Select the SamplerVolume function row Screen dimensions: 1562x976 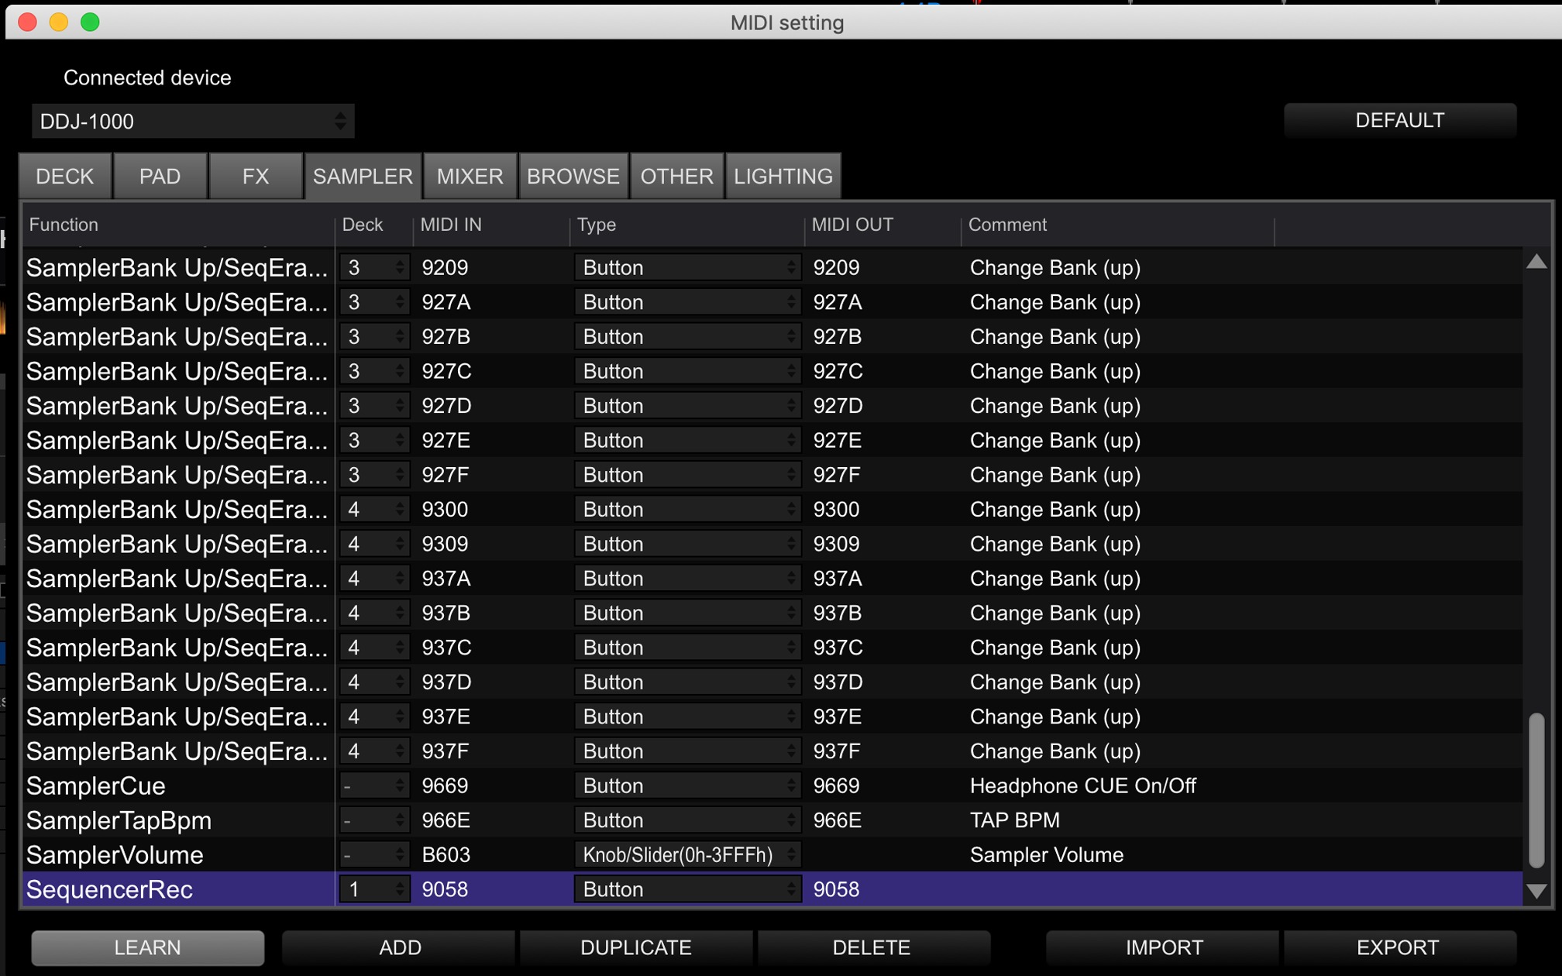772,855
